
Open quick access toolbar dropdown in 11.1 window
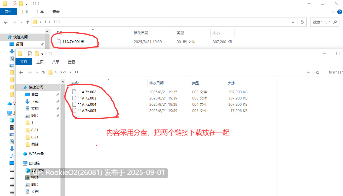27,4
